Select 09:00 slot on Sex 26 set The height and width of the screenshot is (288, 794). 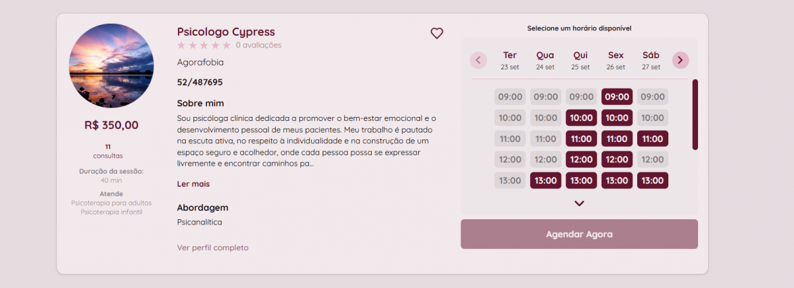[617, 96]
